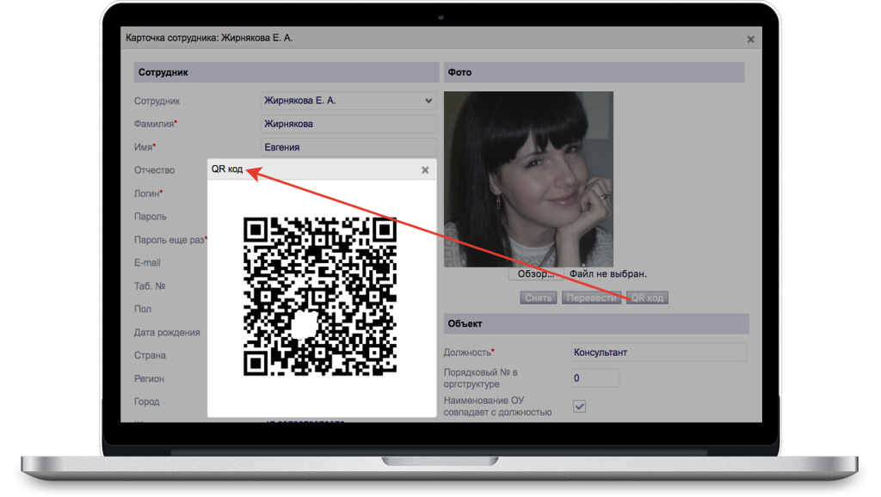Click the Объект section header

[x=596, y=323]
